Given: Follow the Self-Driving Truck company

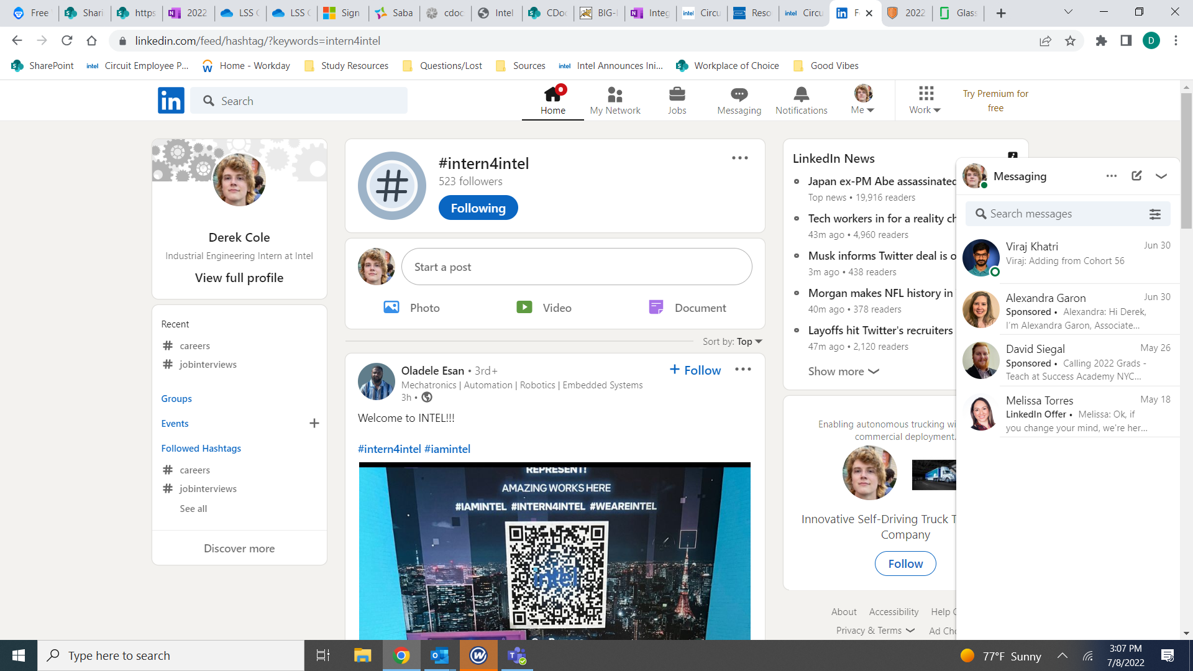Looking at the screenshot, I should click(x=905, y=564).
